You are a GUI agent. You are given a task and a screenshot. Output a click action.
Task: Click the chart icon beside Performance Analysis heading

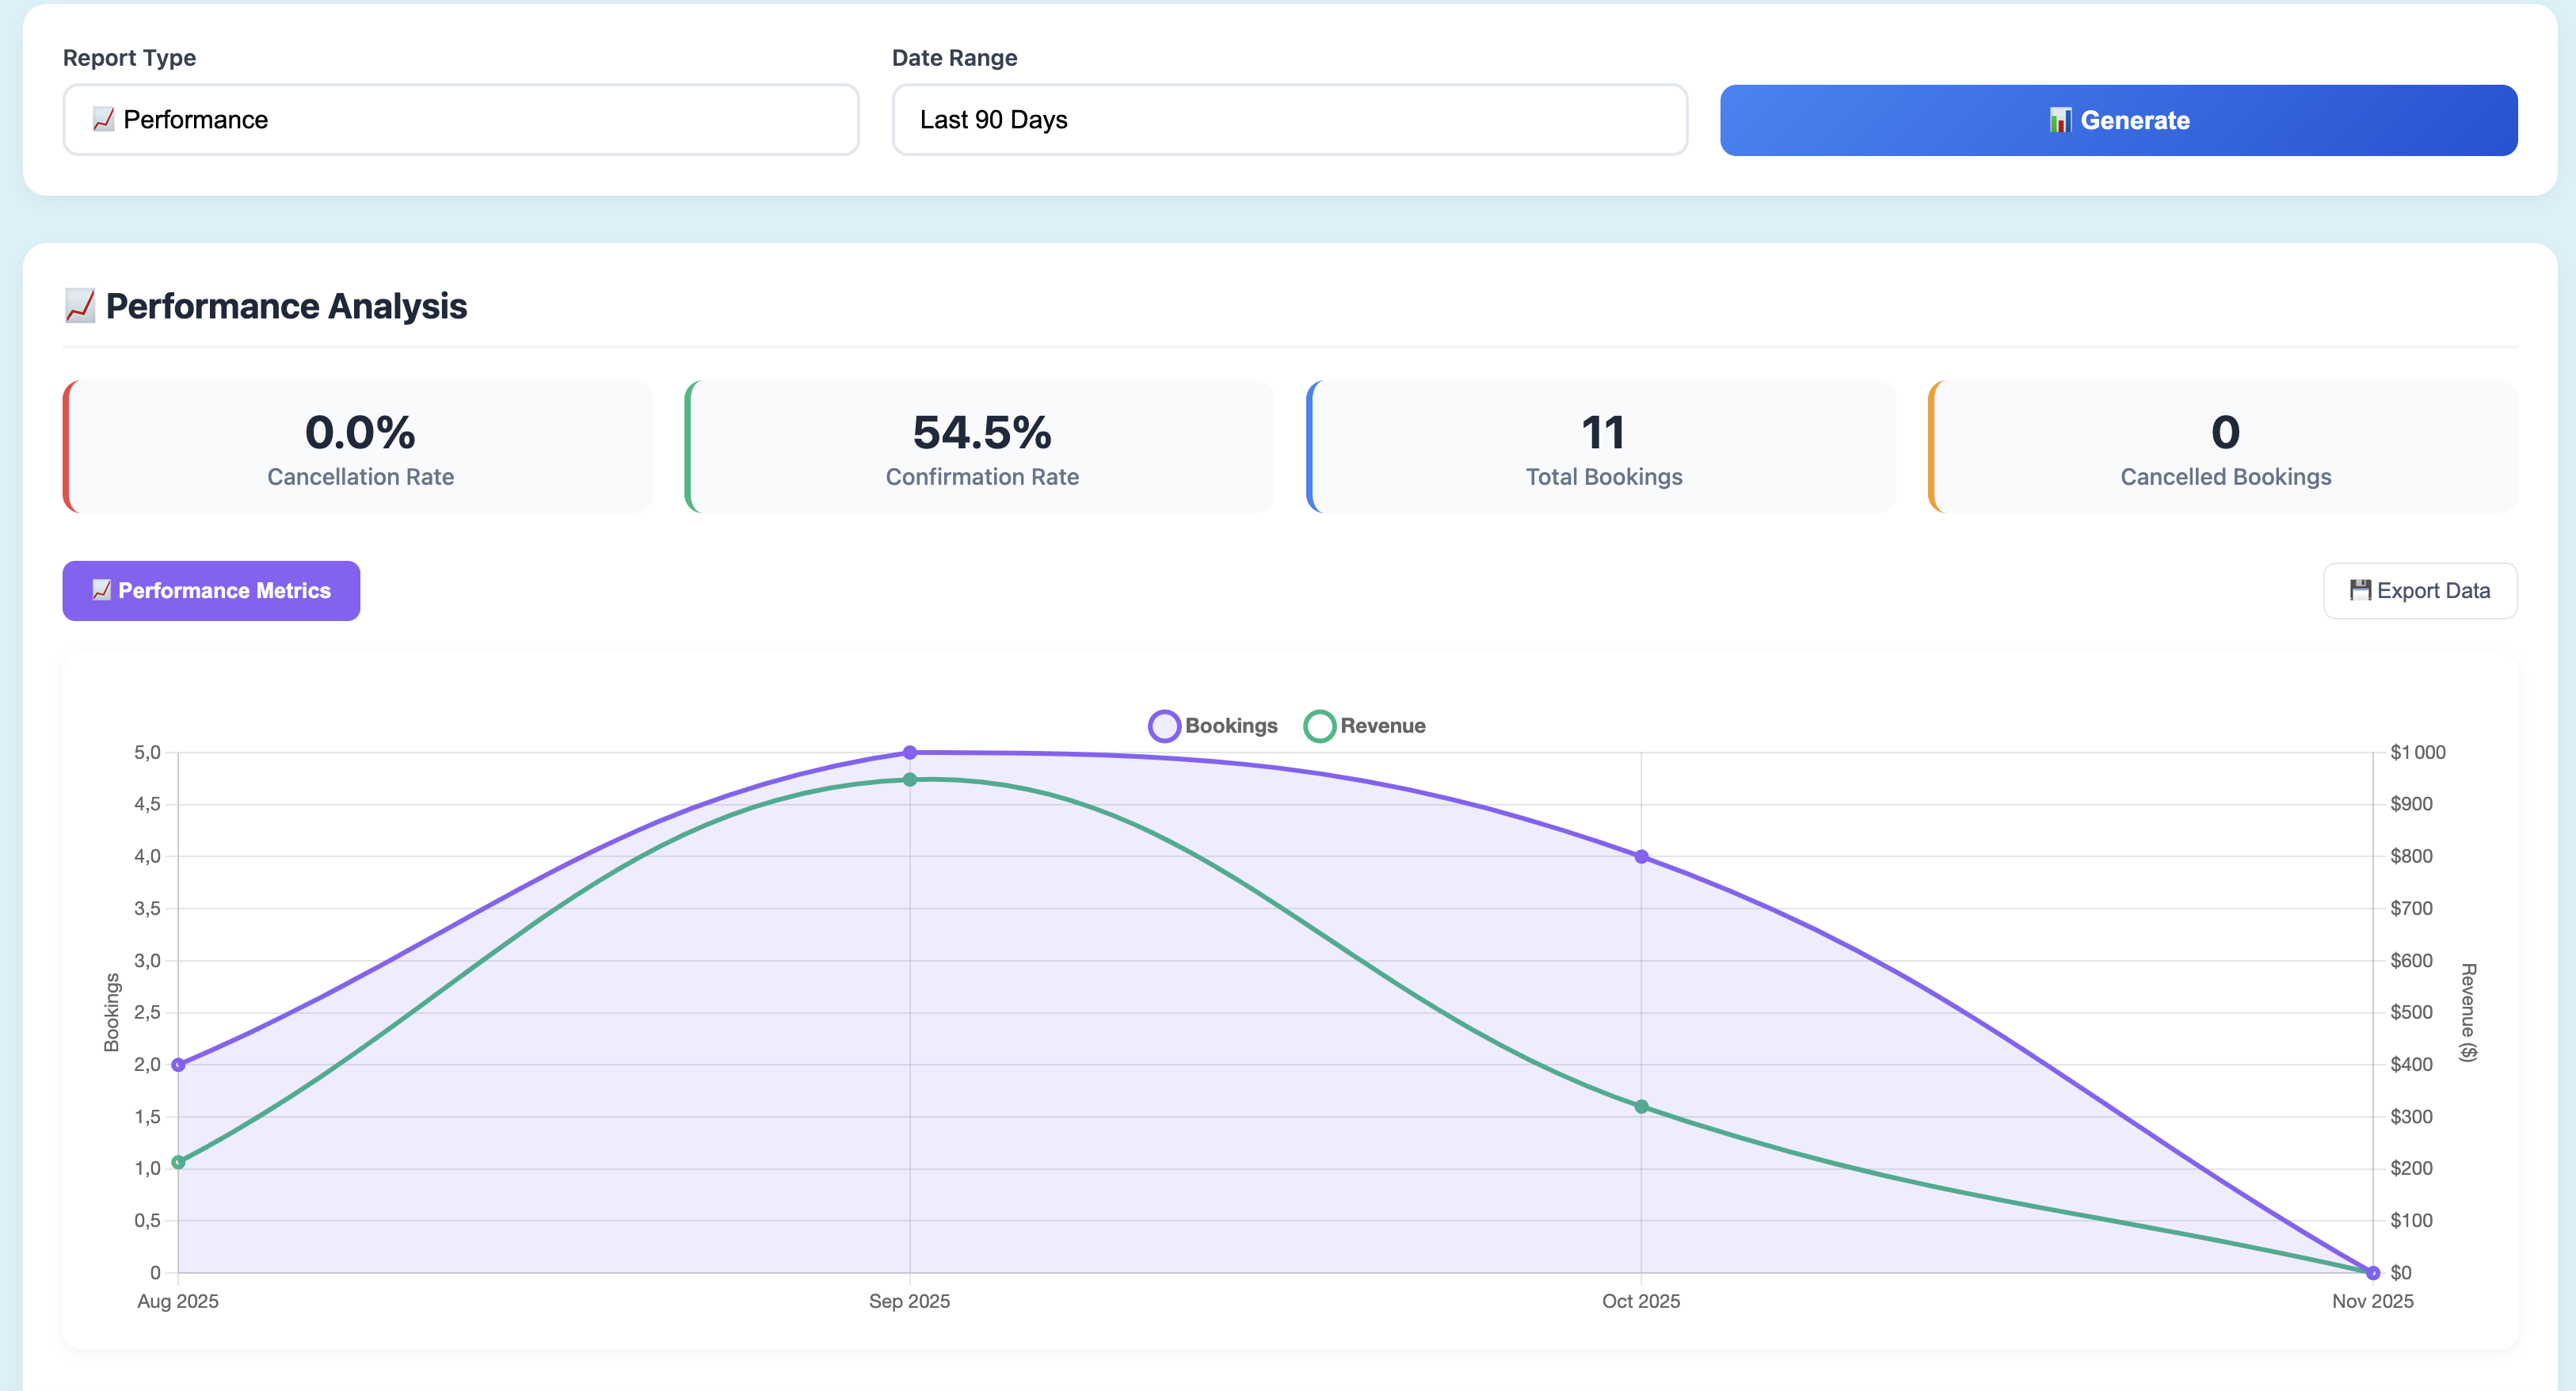pyautogui.click(x=79, y=306)
